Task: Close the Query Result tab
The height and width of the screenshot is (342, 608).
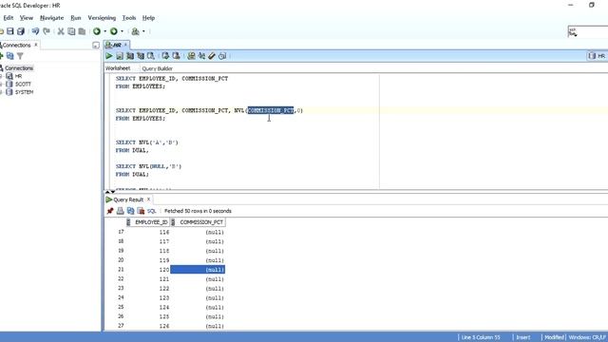Action: [x=148, y=199]
